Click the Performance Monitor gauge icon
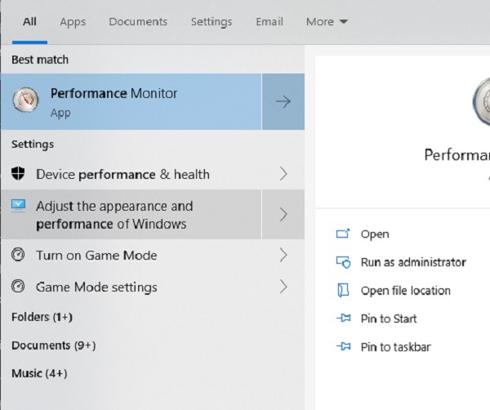 [x=25, y=100]
